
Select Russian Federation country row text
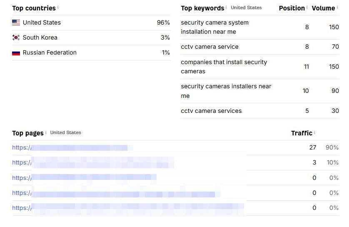tap(50, 52)
